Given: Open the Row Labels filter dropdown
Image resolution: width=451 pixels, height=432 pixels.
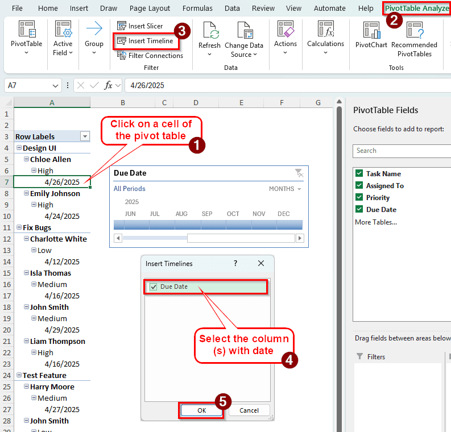Looking at the screenshot, I should 85,136.
